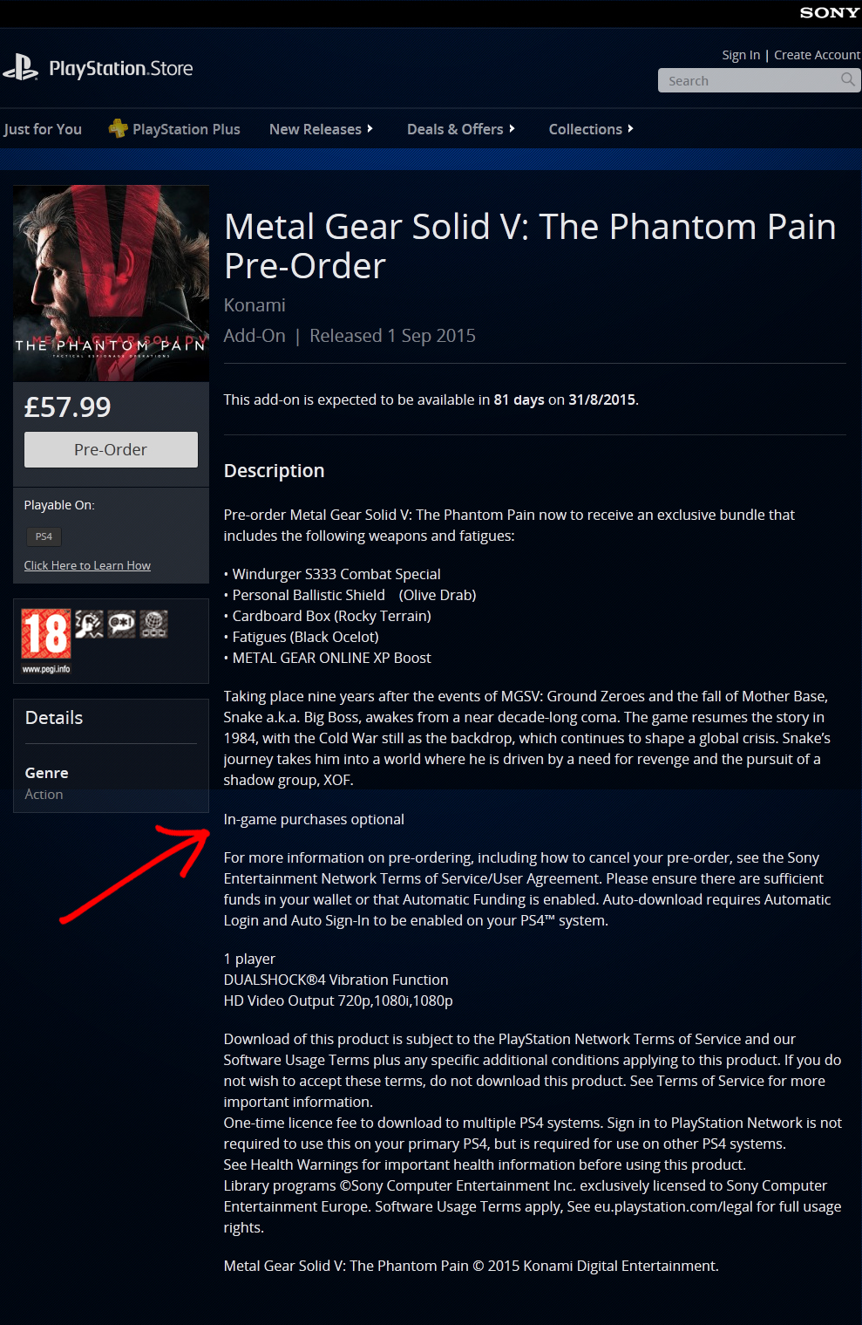This screenshot has height=1325, width=862.
Task: Expand the New Releases menu arrow
Action: tap(370, 128)
